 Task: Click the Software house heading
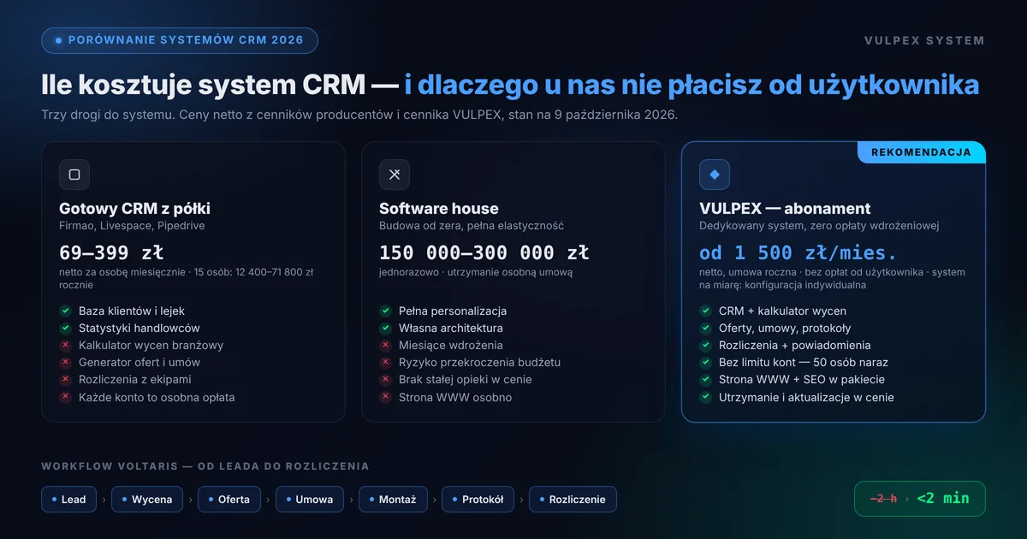pyautogui.click(x=439, y=209)
